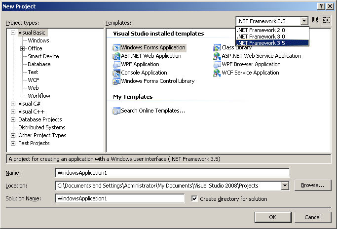The width and height of the screenshot is (337, 229).
Task: Select the Console Application template icon
Action: [x=116, y=73]
